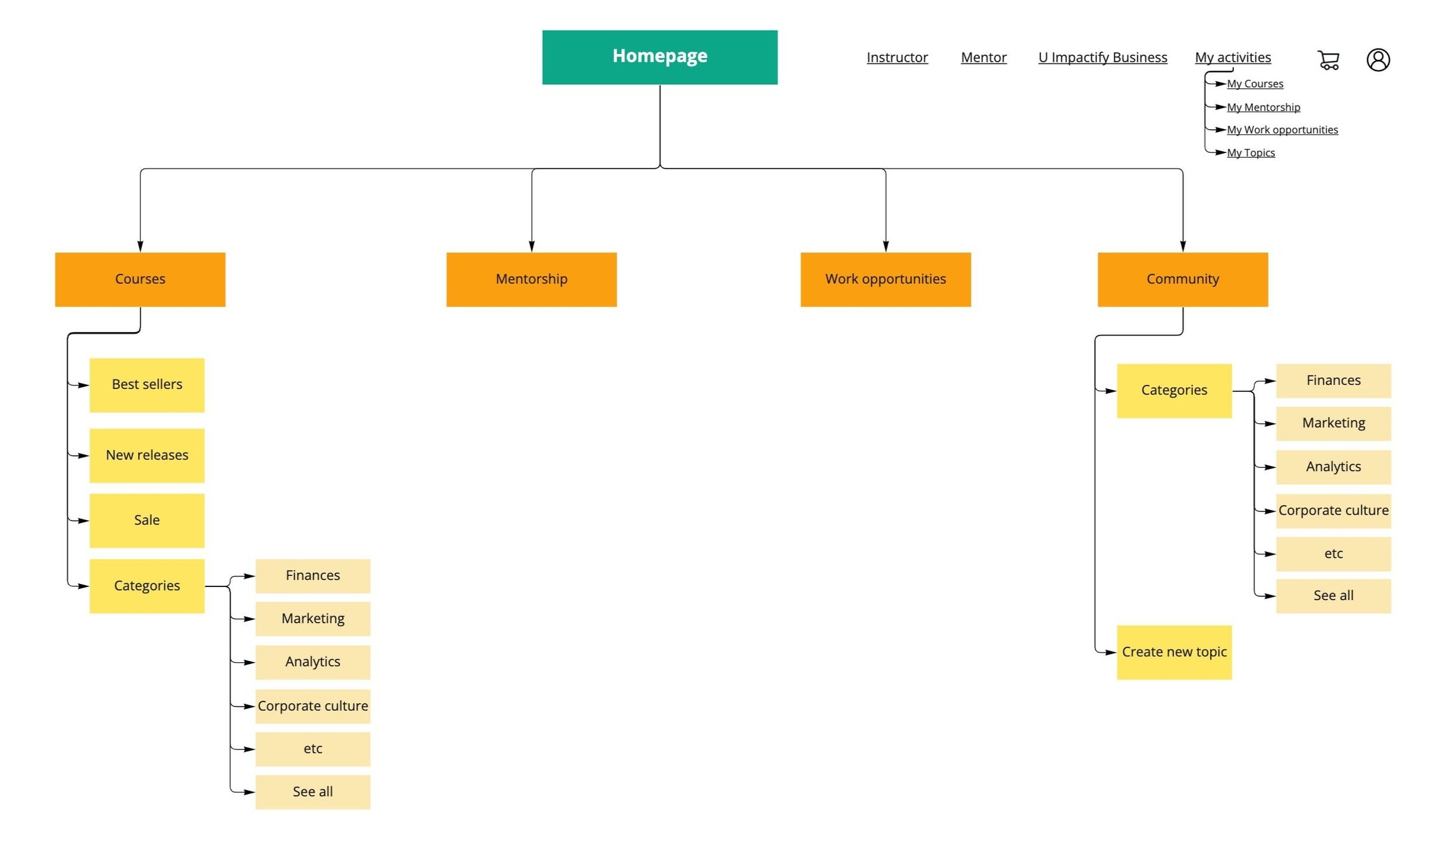This screenshot has height=858, width=1447.
Task: Click the shopping cart icon
Action: (1328, 60)
